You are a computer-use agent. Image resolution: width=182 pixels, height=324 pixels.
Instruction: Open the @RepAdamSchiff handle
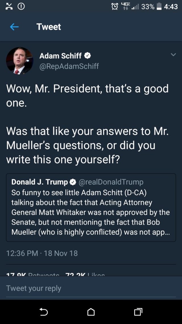pyautogui.click(x=69, y=66)
